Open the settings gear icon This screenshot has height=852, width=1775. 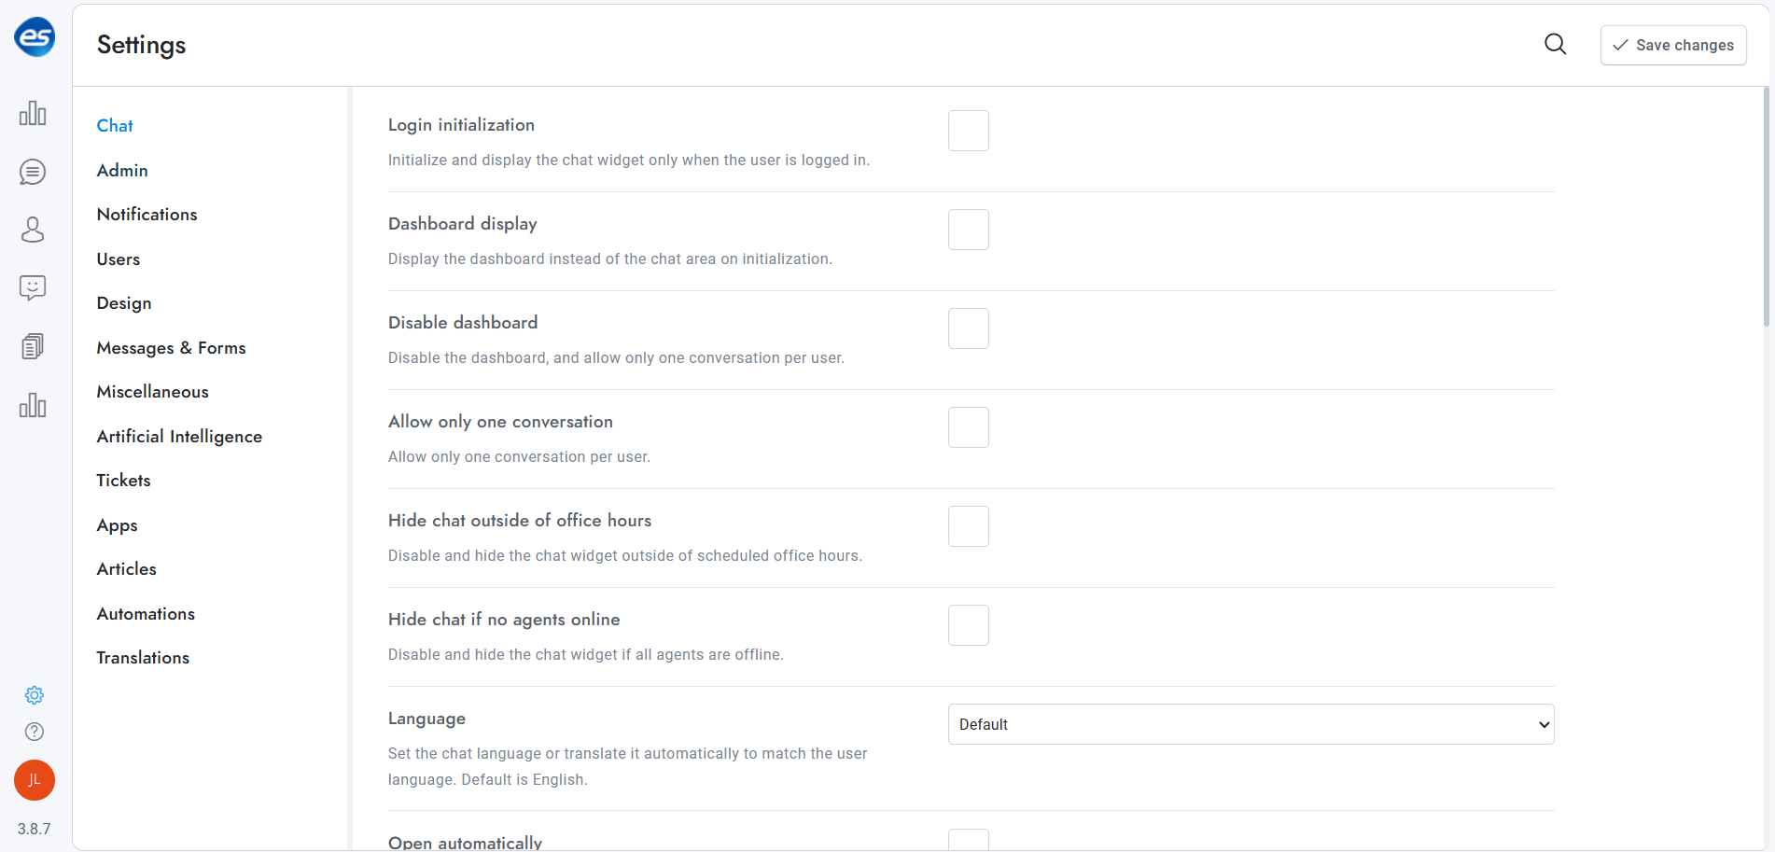tap(34, 695)
